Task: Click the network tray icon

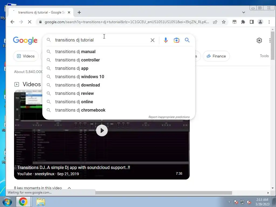Action: pyautogui.click(x=242, y=202)
